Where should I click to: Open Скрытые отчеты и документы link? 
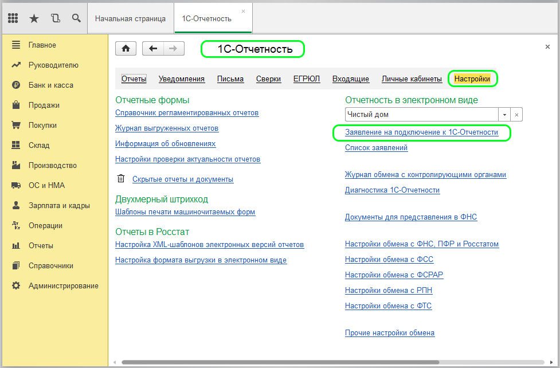(183, 179)
